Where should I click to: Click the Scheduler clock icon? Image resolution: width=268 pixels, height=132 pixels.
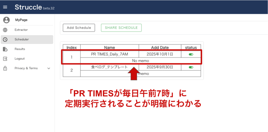pyautogui.click(x=5, y=40)
